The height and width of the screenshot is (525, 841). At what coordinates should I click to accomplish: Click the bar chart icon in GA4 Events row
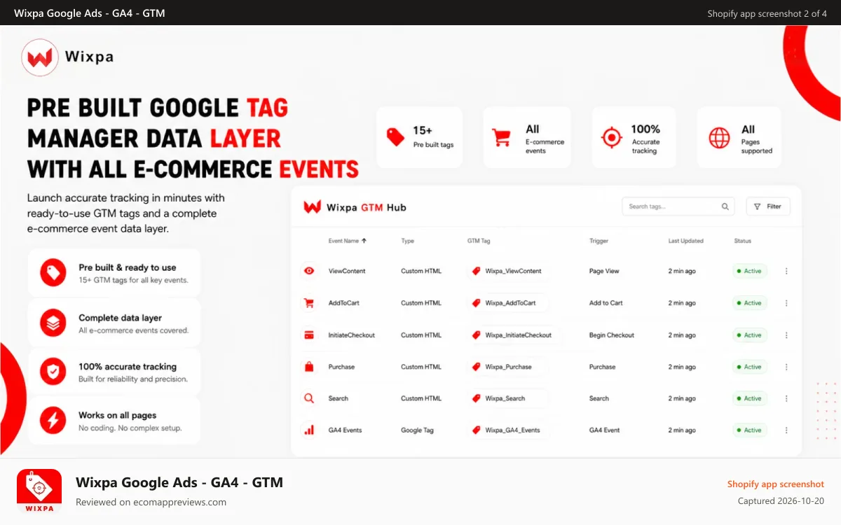tap(308, 430)
